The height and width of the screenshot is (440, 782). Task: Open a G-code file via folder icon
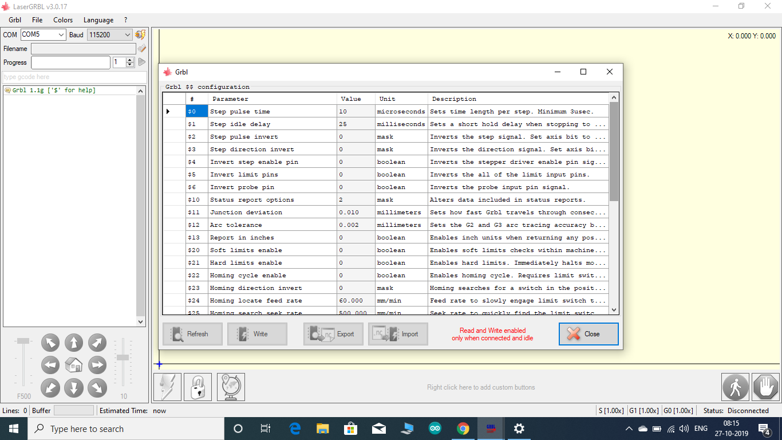[x=141, y=49]
